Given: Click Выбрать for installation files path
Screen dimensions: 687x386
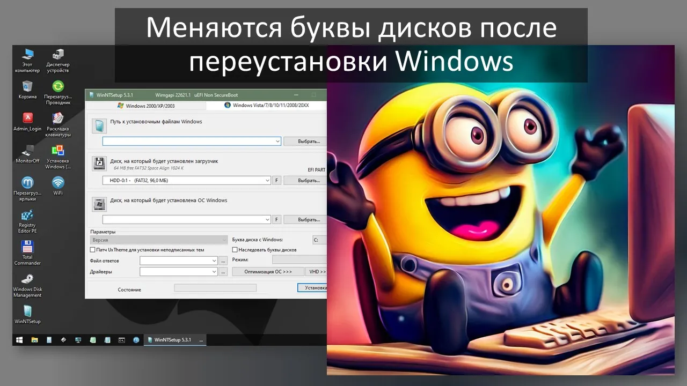Looking at the screenshot, I should click(x=305, y=142).
